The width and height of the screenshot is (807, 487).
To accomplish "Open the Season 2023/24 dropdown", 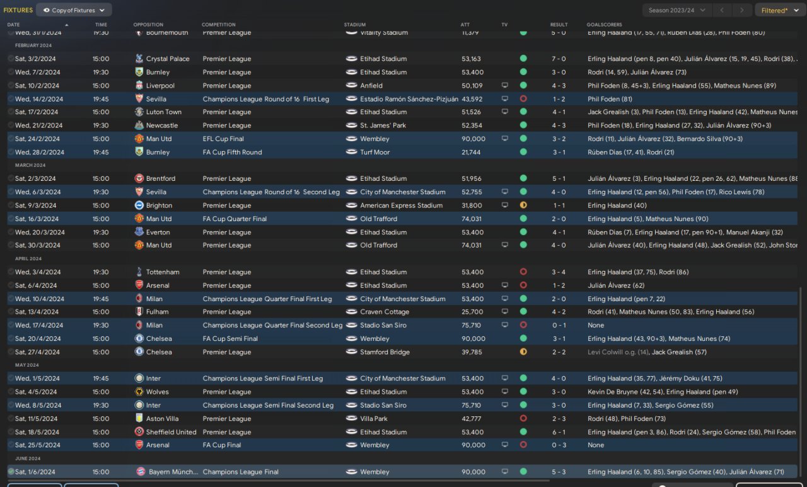I will [677, 10].
